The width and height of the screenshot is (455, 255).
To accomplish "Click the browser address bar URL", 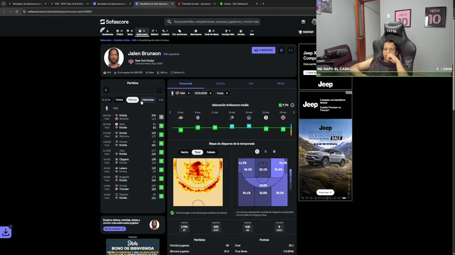I will click(60, 11).
